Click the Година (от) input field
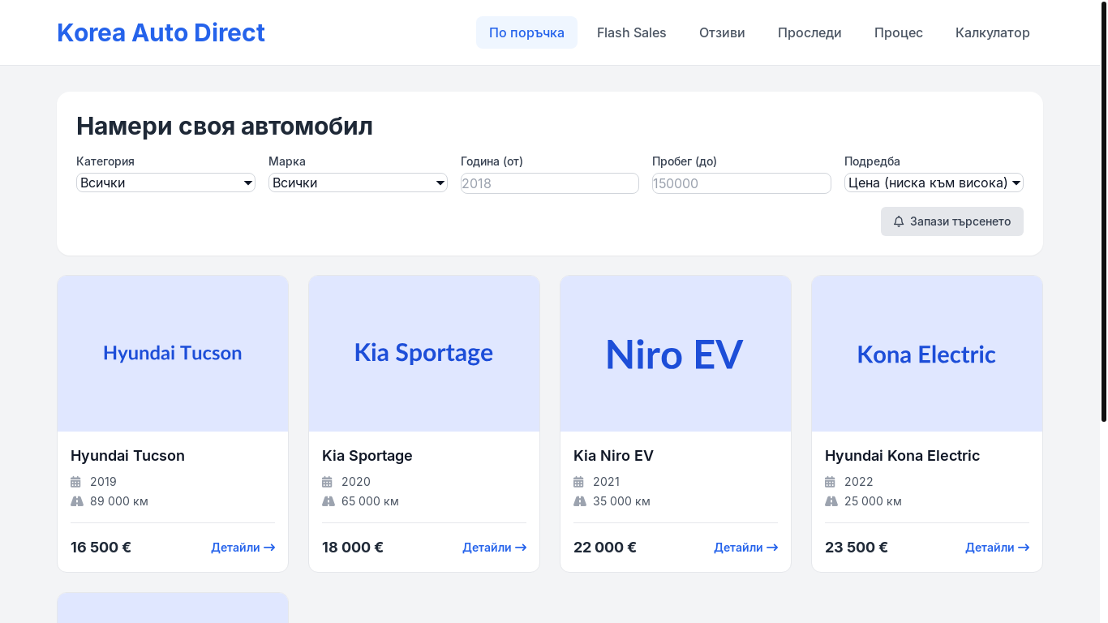The height and width of the screenshot is (623, 1108). pos(550,183)
